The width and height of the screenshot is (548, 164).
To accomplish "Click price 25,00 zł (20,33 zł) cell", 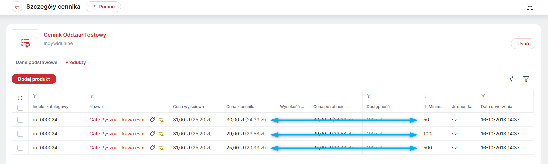I will point(246,148).
